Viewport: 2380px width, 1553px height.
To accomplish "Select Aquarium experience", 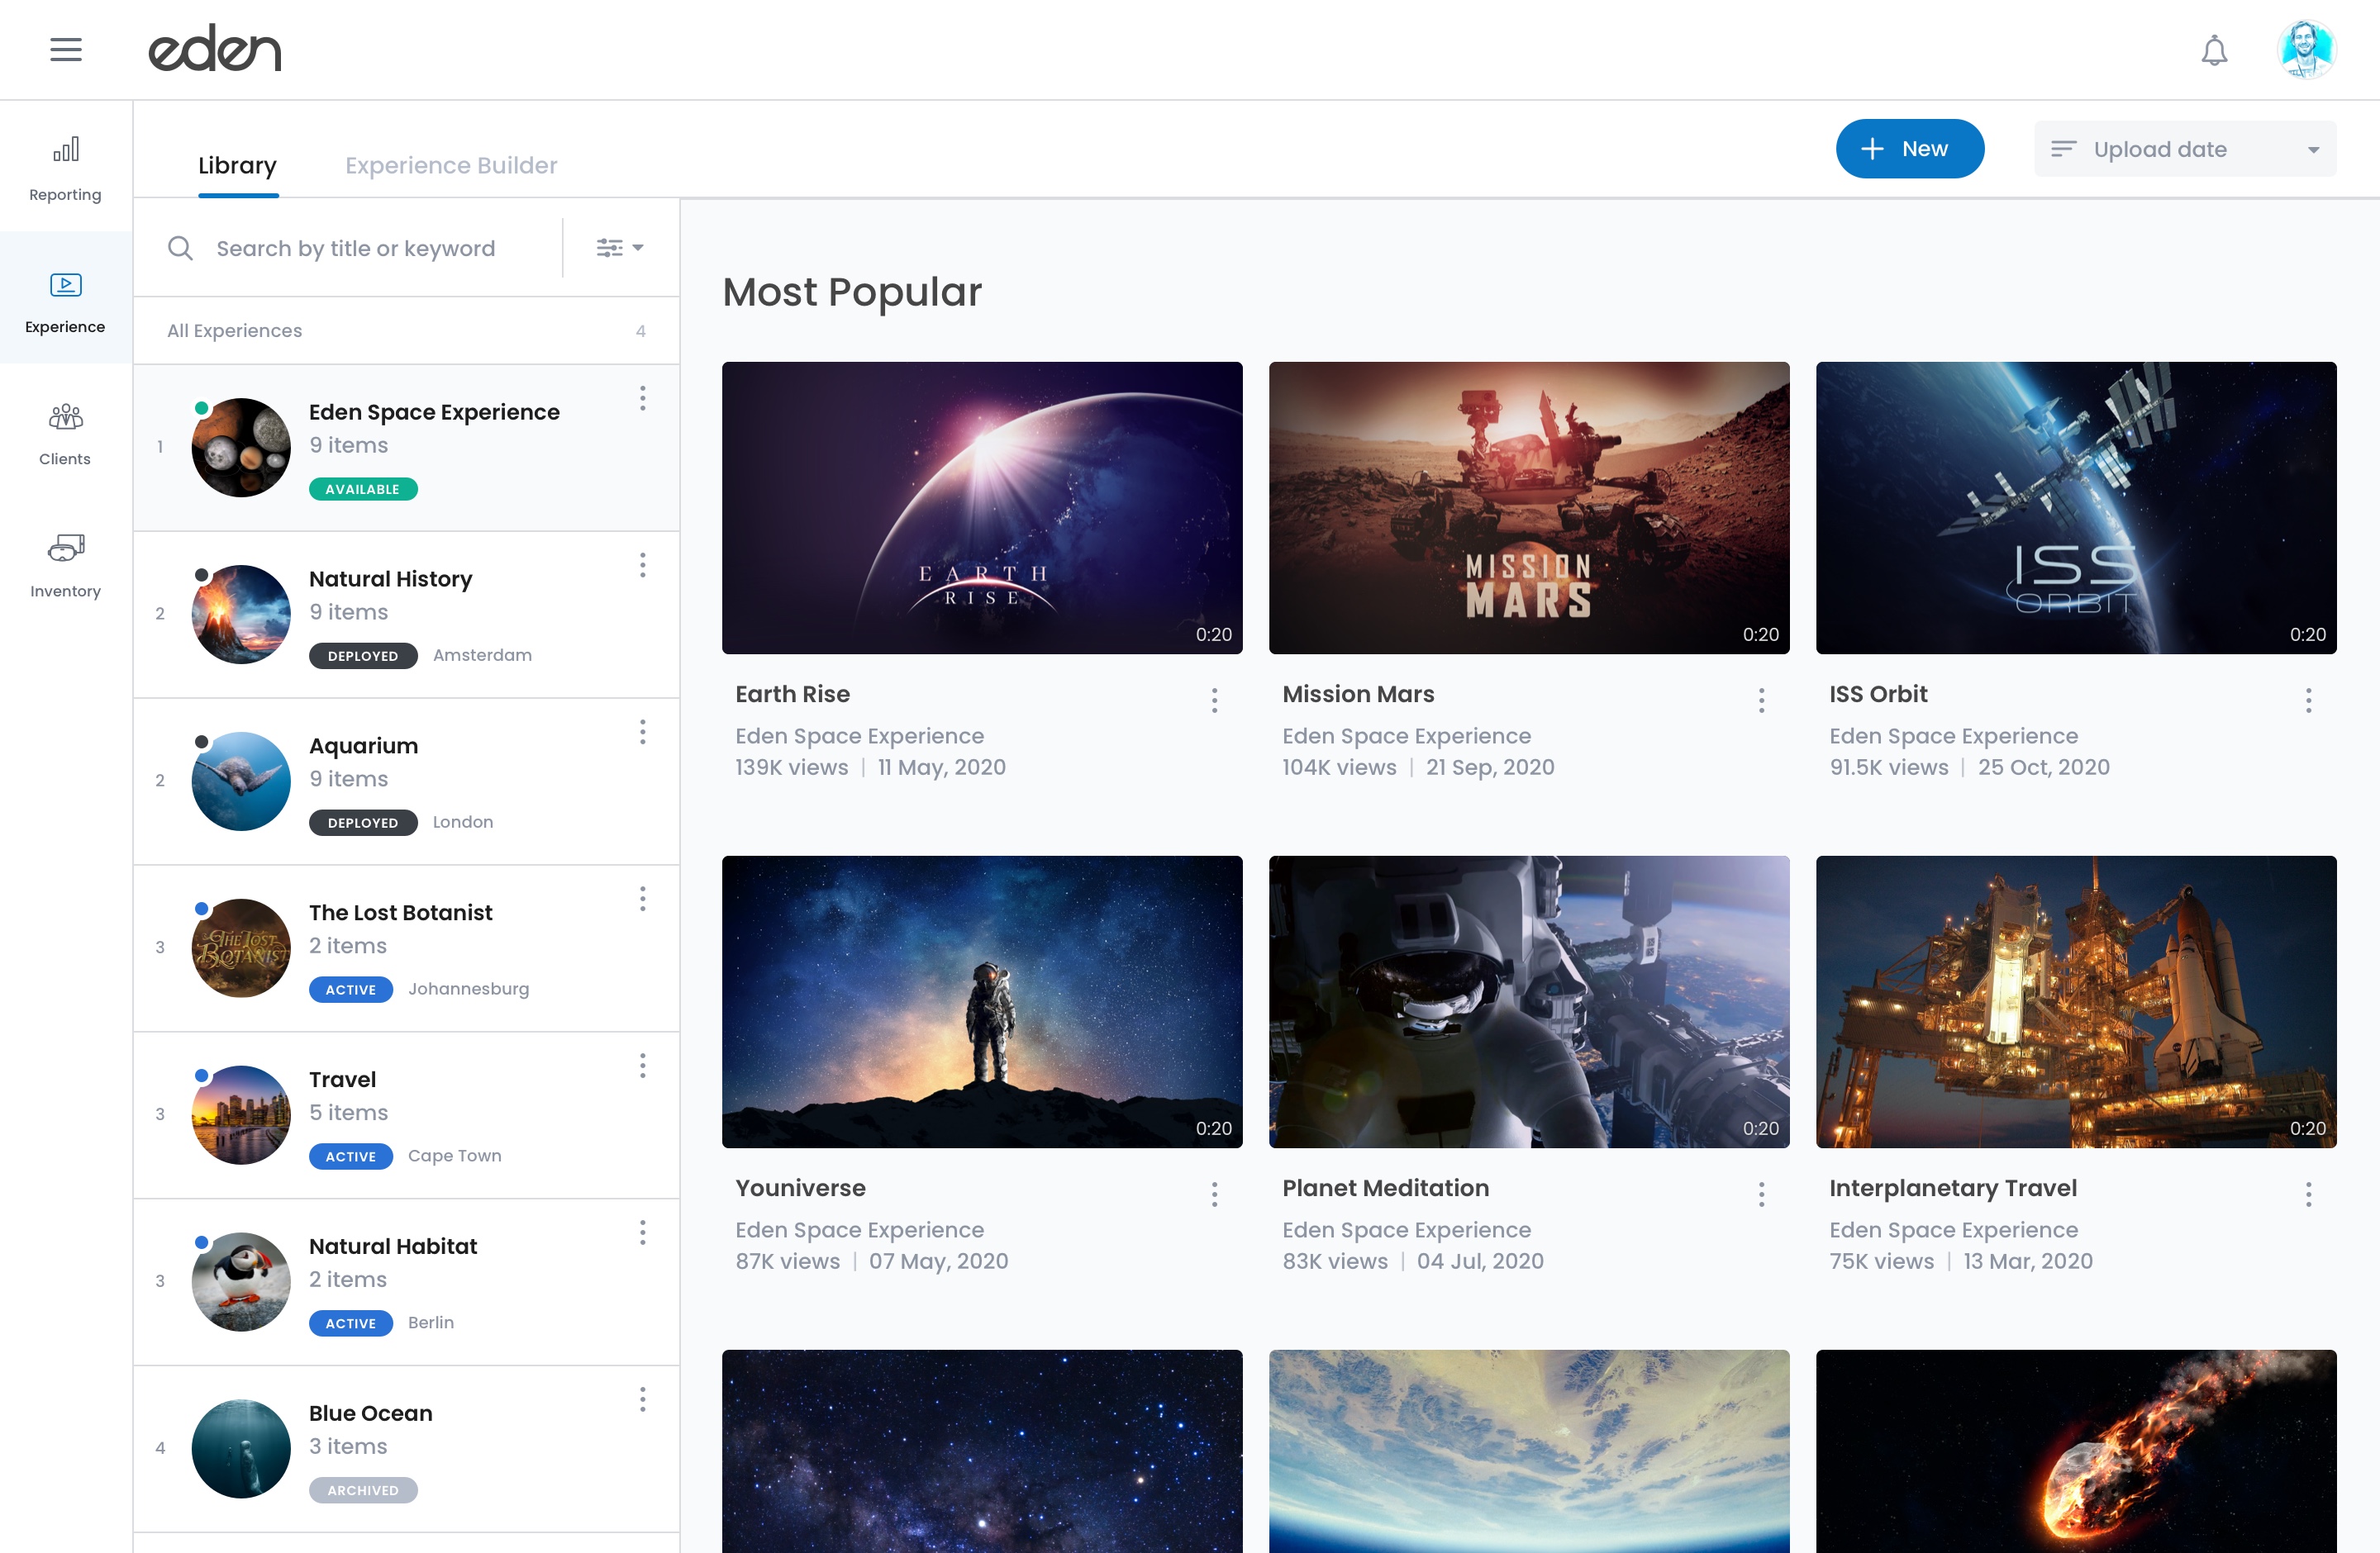I will [406, 781].
